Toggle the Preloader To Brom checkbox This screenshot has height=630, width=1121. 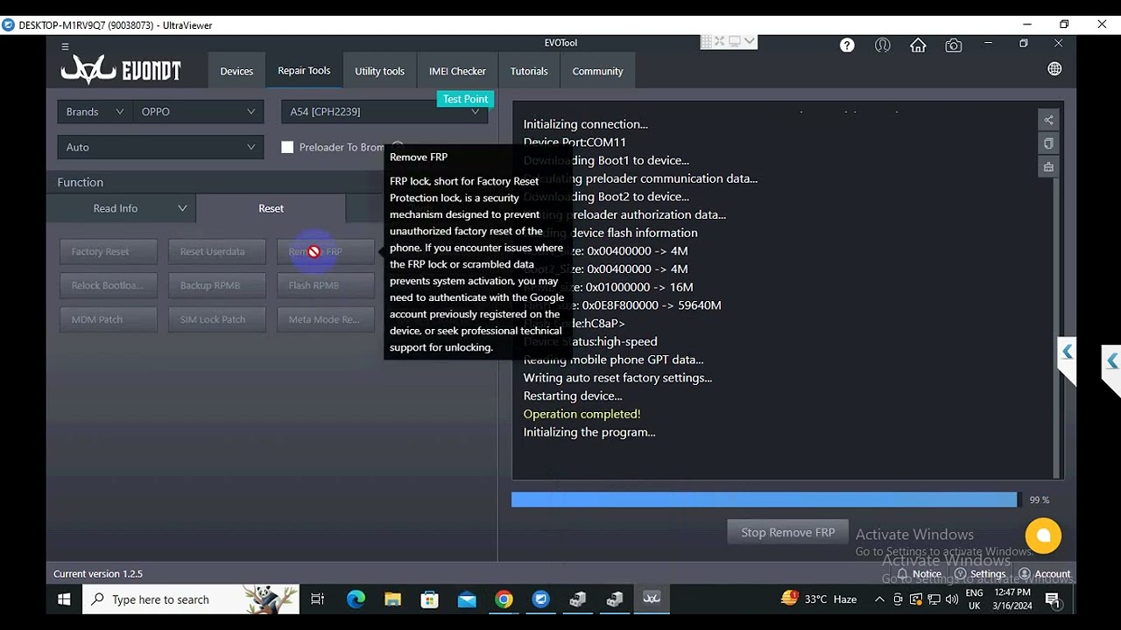tap(287, 147)
